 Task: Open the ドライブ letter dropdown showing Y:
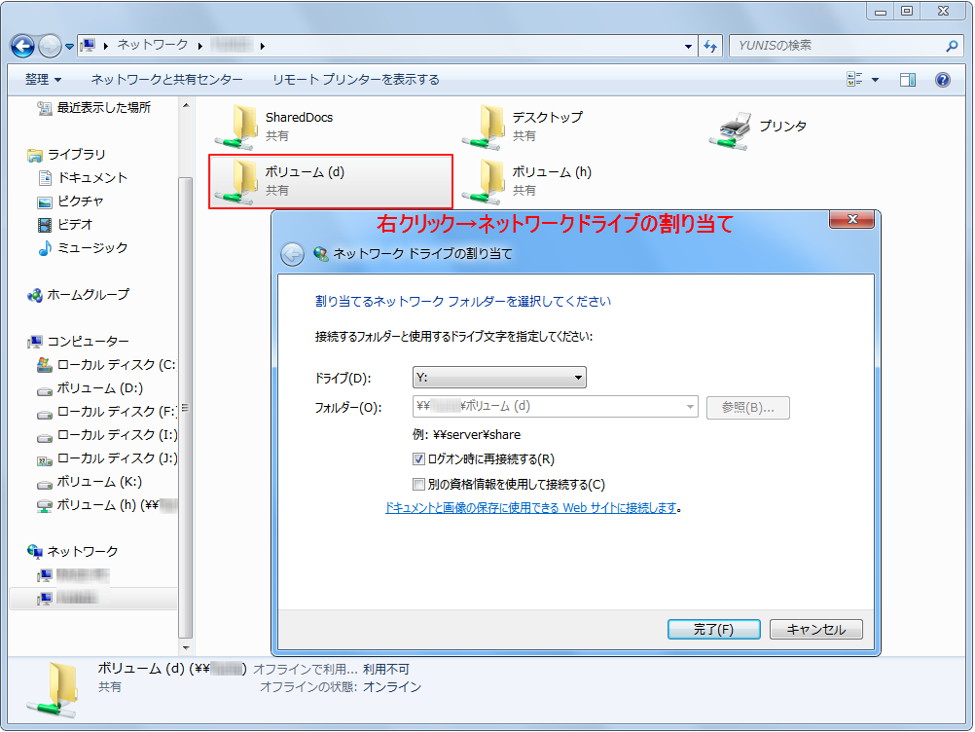(499, 378)
